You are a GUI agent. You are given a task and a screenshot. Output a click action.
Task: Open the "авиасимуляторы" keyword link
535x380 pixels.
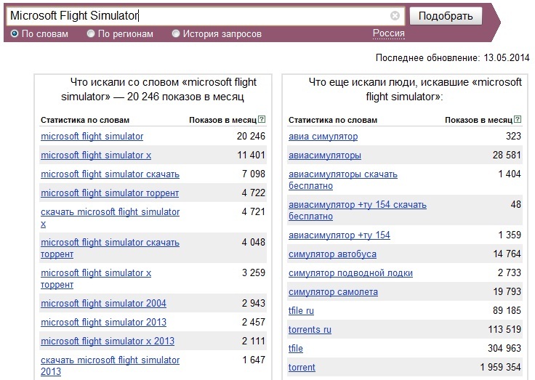tap(325, 155)
